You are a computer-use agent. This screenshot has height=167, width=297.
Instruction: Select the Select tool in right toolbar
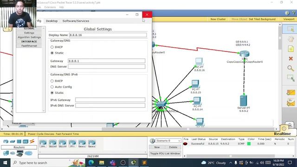tap(291, 29)
